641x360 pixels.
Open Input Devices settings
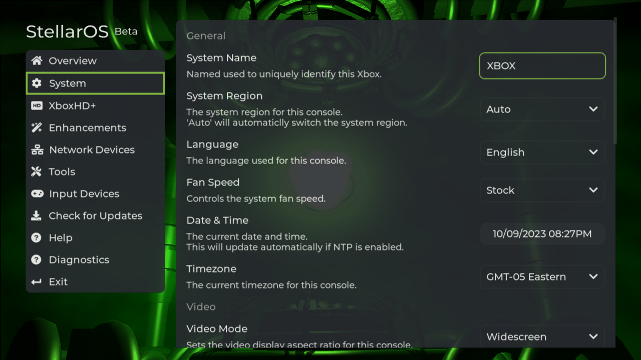[x=95, y=193]
